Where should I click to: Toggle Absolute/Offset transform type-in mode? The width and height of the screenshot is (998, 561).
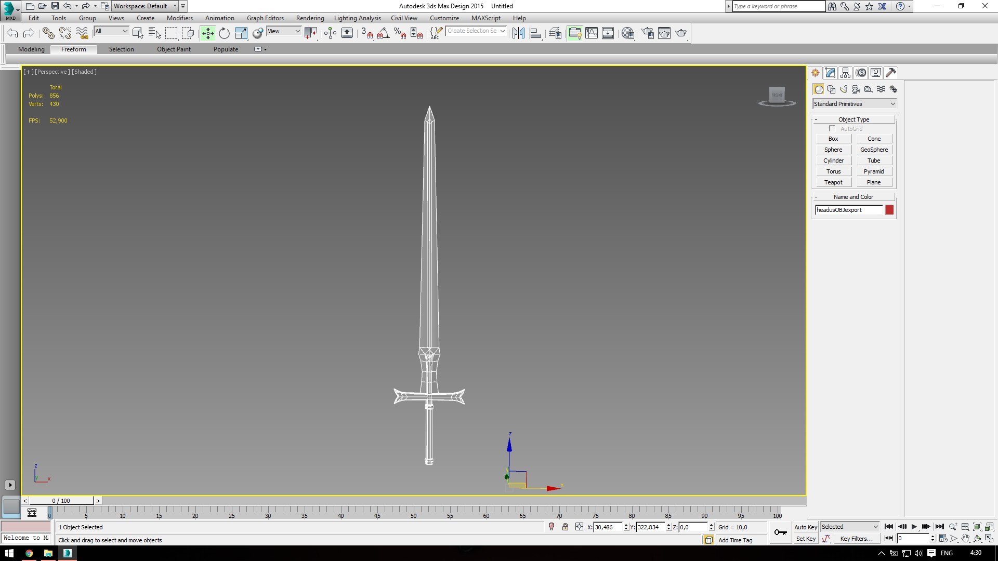580,527
